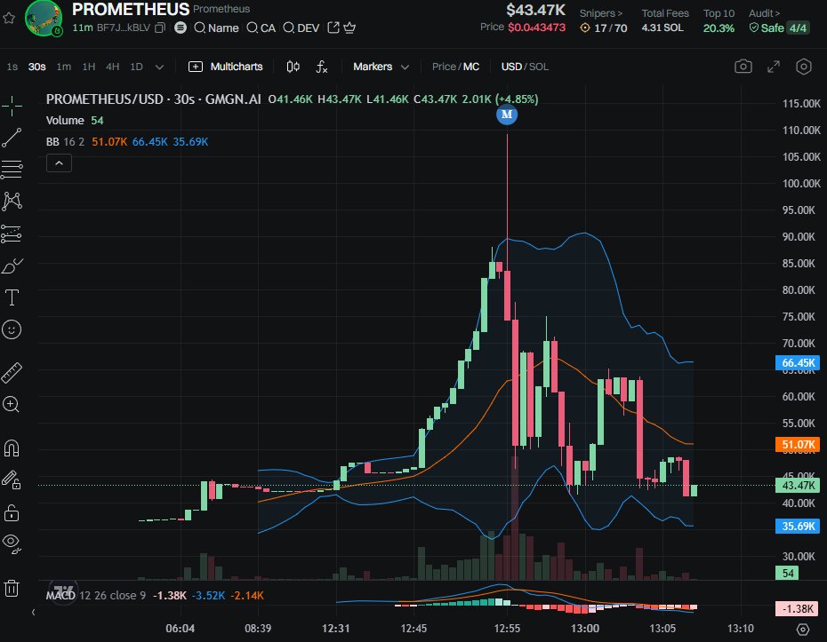The height and width of the screenshot is (642, 827).
Task: Favorite the PROMETHEUS token with the star
Action: pyautogui.click(x=9, y=18)
